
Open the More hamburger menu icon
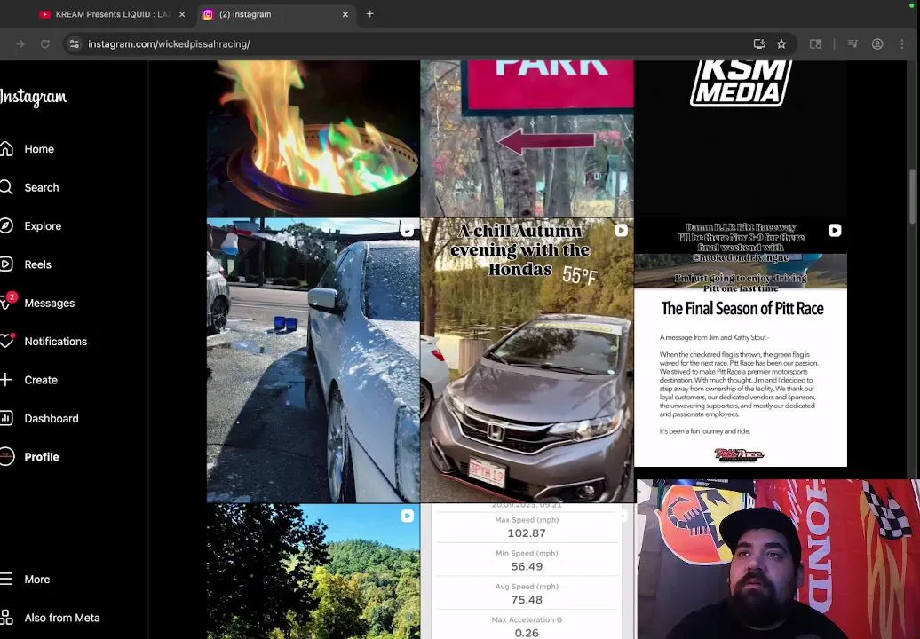(6, 580)
